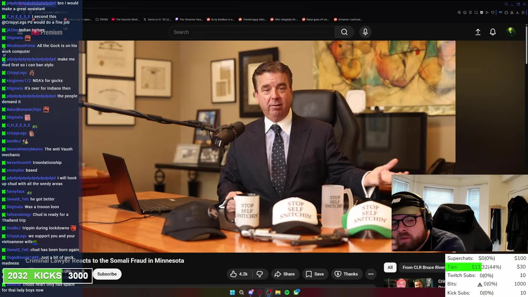Viewport: 528px width, 297px height.
Task: Click chat username 'GeneralHenryMunro'
Action: [24, 149]
